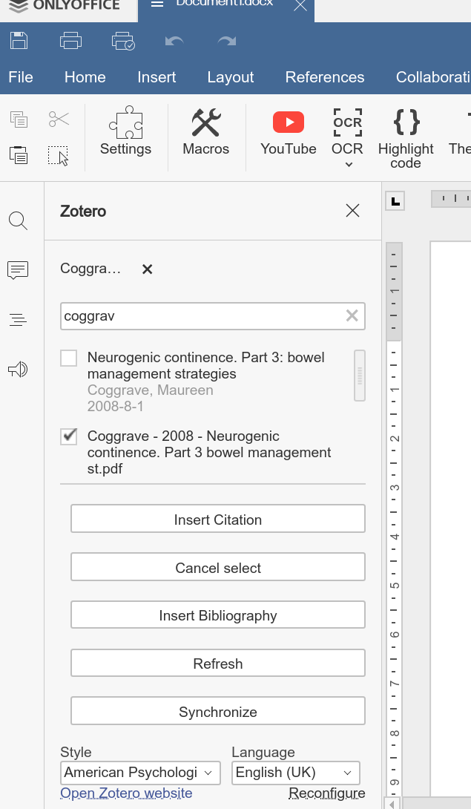Click the Reconfigure link

[x=327, y=793]
